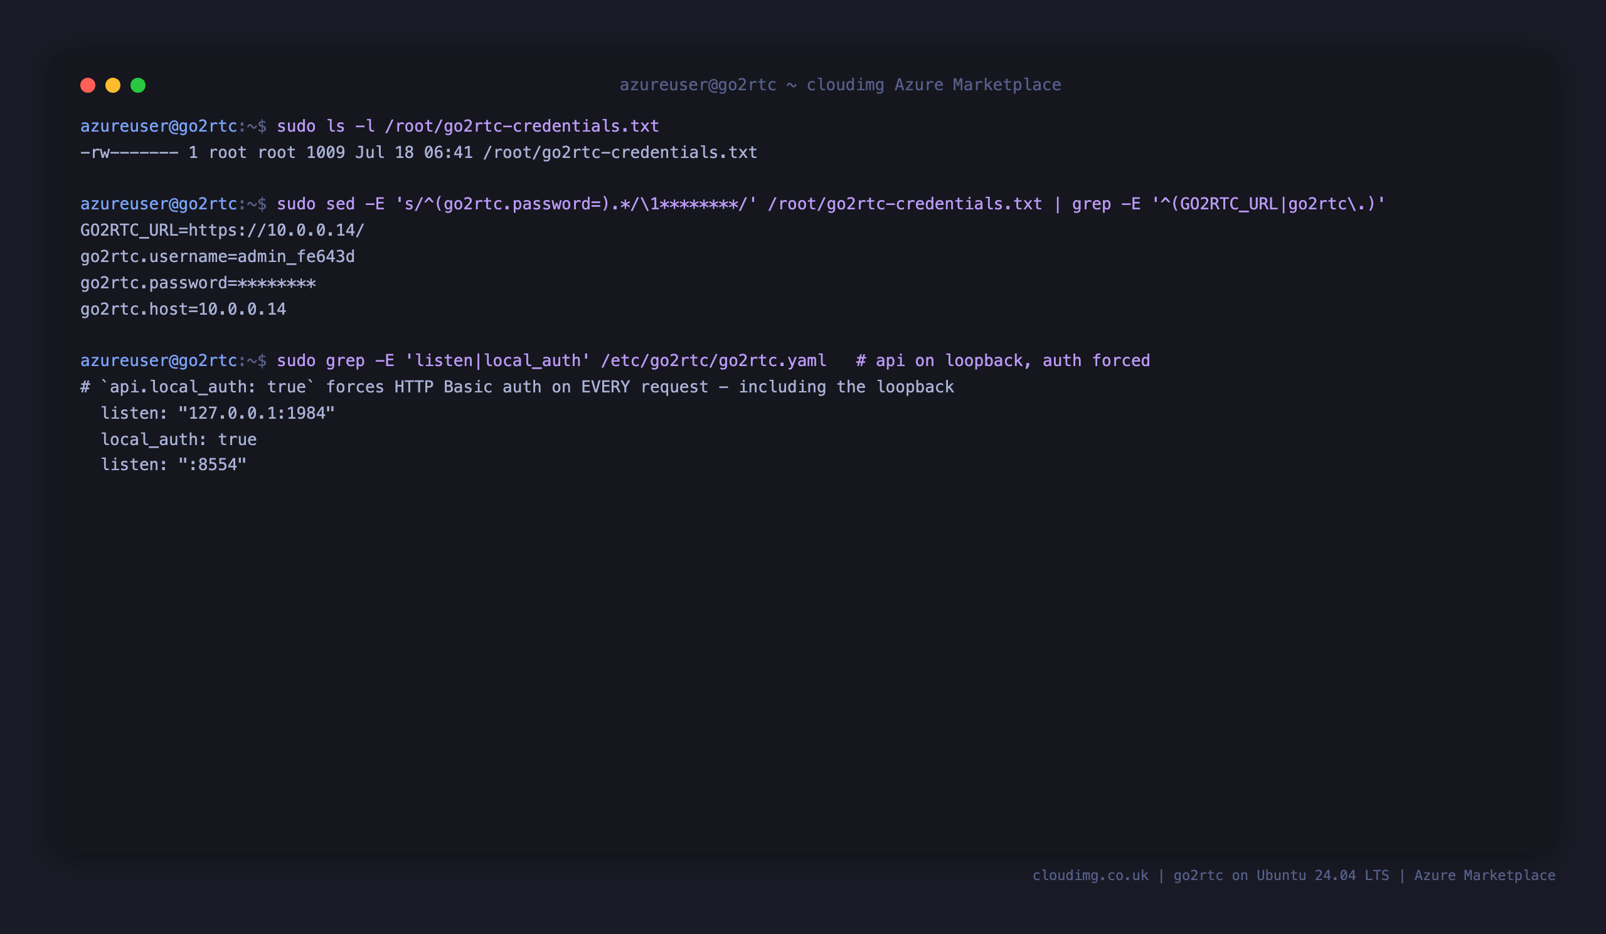Click the '# api on loopback, auth forced' comment

coord(1003,360)
